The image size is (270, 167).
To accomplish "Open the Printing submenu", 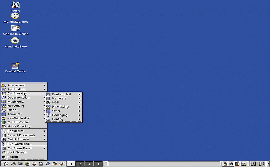I will (x=64, y=119).
